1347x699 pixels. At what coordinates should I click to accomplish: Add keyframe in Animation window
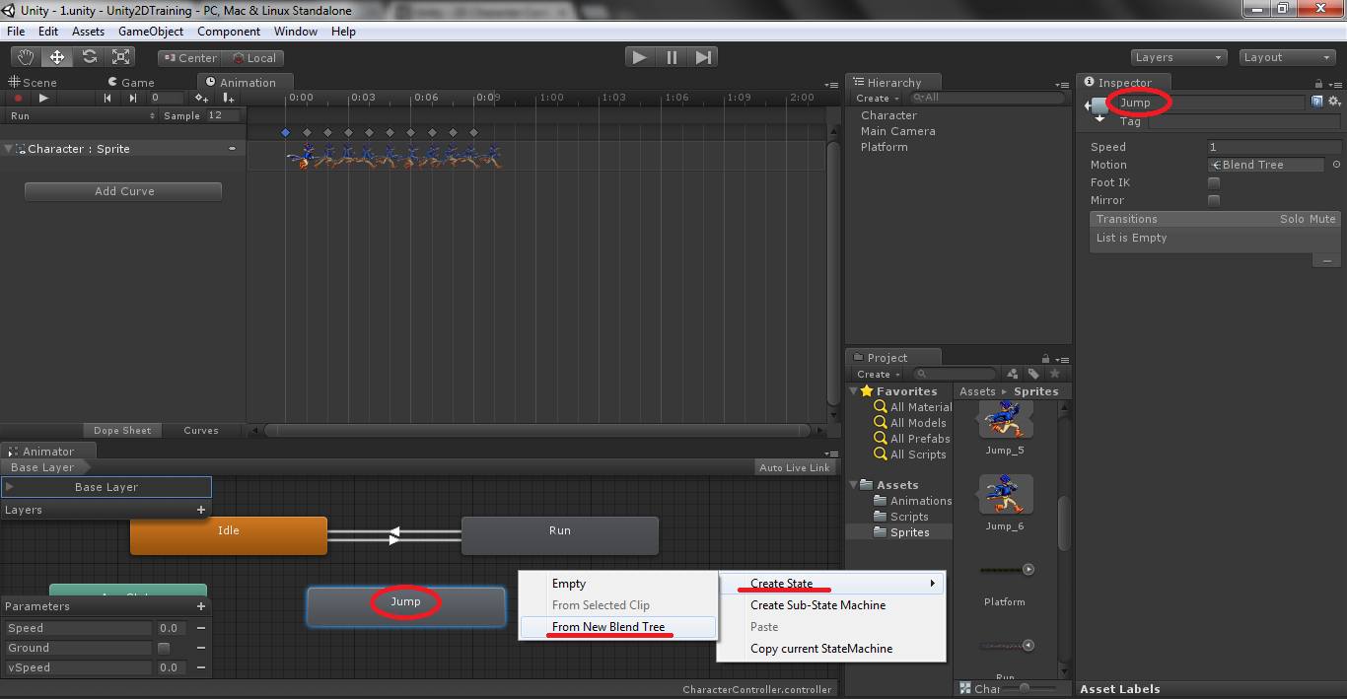click(201, 98)
